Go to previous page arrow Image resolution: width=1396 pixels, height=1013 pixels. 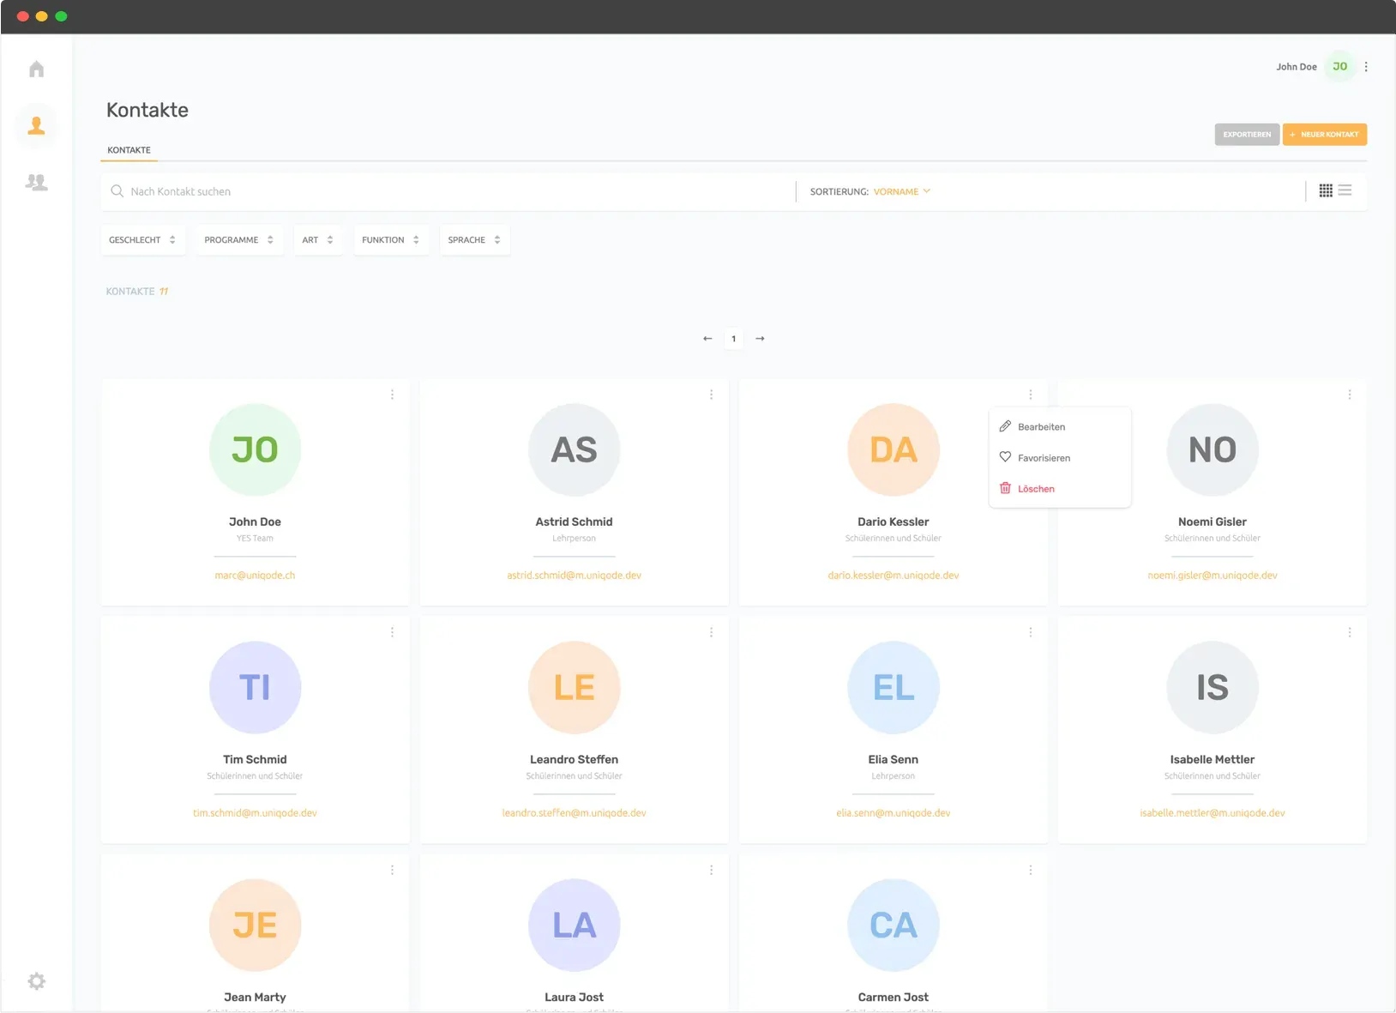707,339
